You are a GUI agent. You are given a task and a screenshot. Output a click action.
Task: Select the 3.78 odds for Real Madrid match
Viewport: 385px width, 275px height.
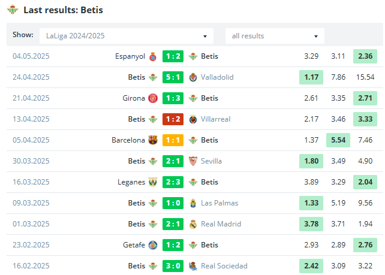[311, 224]
